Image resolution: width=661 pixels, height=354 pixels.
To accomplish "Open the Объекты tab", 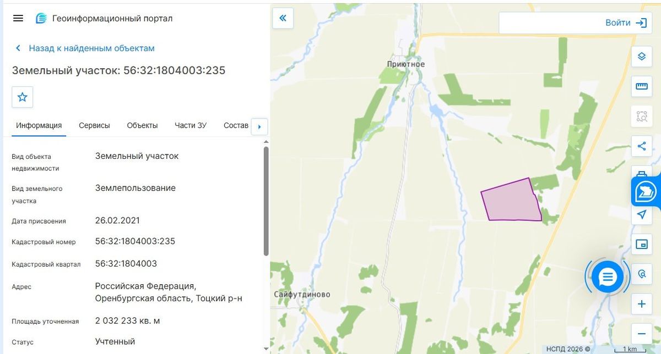I will coord(142,125).
